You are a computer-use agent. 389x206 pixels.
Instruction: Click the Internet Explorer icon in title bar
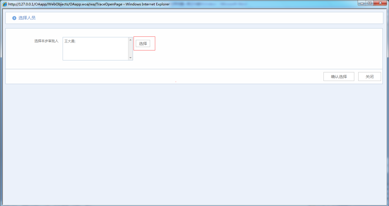(5, 4)
